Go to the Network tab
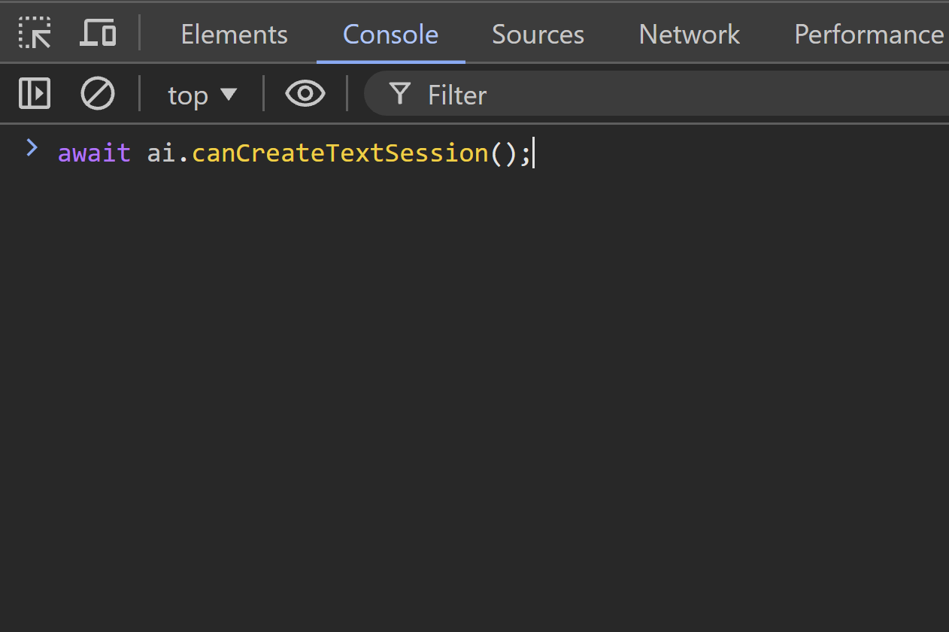This screenshot has width=949, height=632. (689, 35)
